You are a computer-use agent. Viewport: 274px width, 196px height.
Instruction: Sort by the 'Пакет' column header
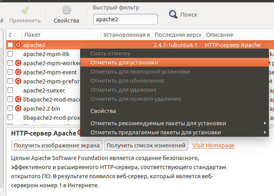tap(61, 35)
